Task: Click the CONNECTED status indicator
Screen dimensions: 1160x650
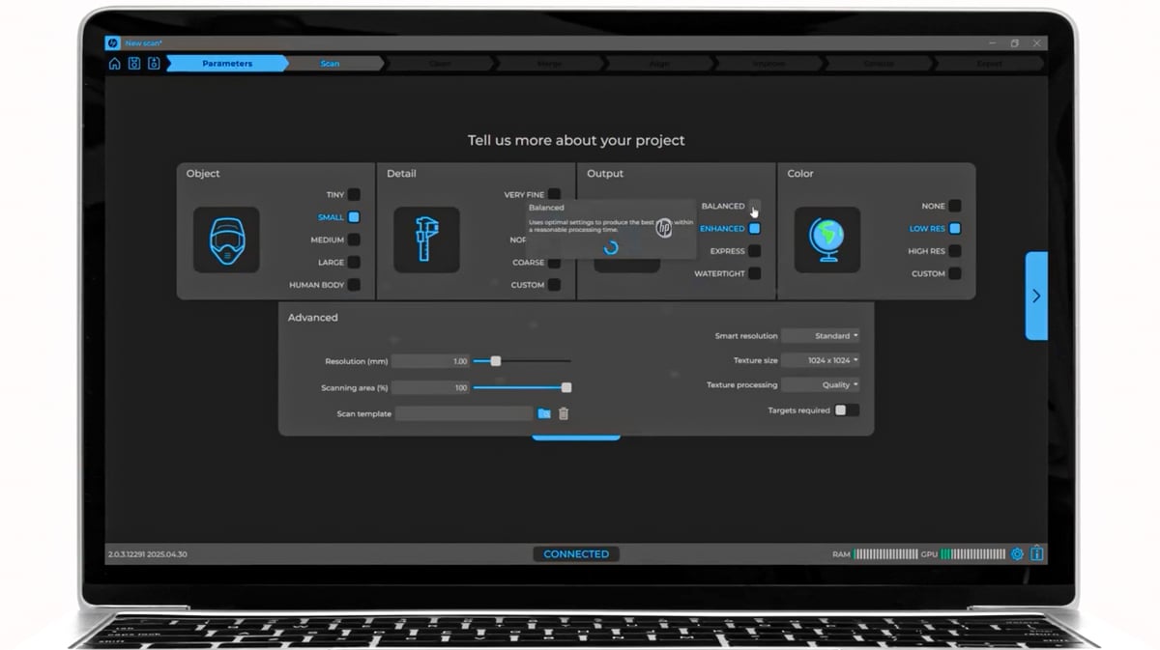Action: tap(576, 554)
